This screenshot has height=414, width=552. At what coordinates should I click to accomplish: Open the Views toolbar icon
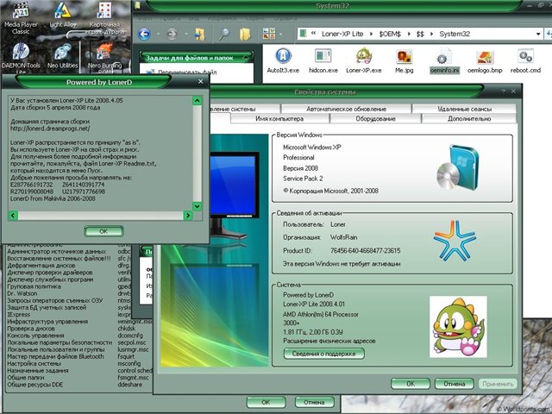(x=269, y=34)
